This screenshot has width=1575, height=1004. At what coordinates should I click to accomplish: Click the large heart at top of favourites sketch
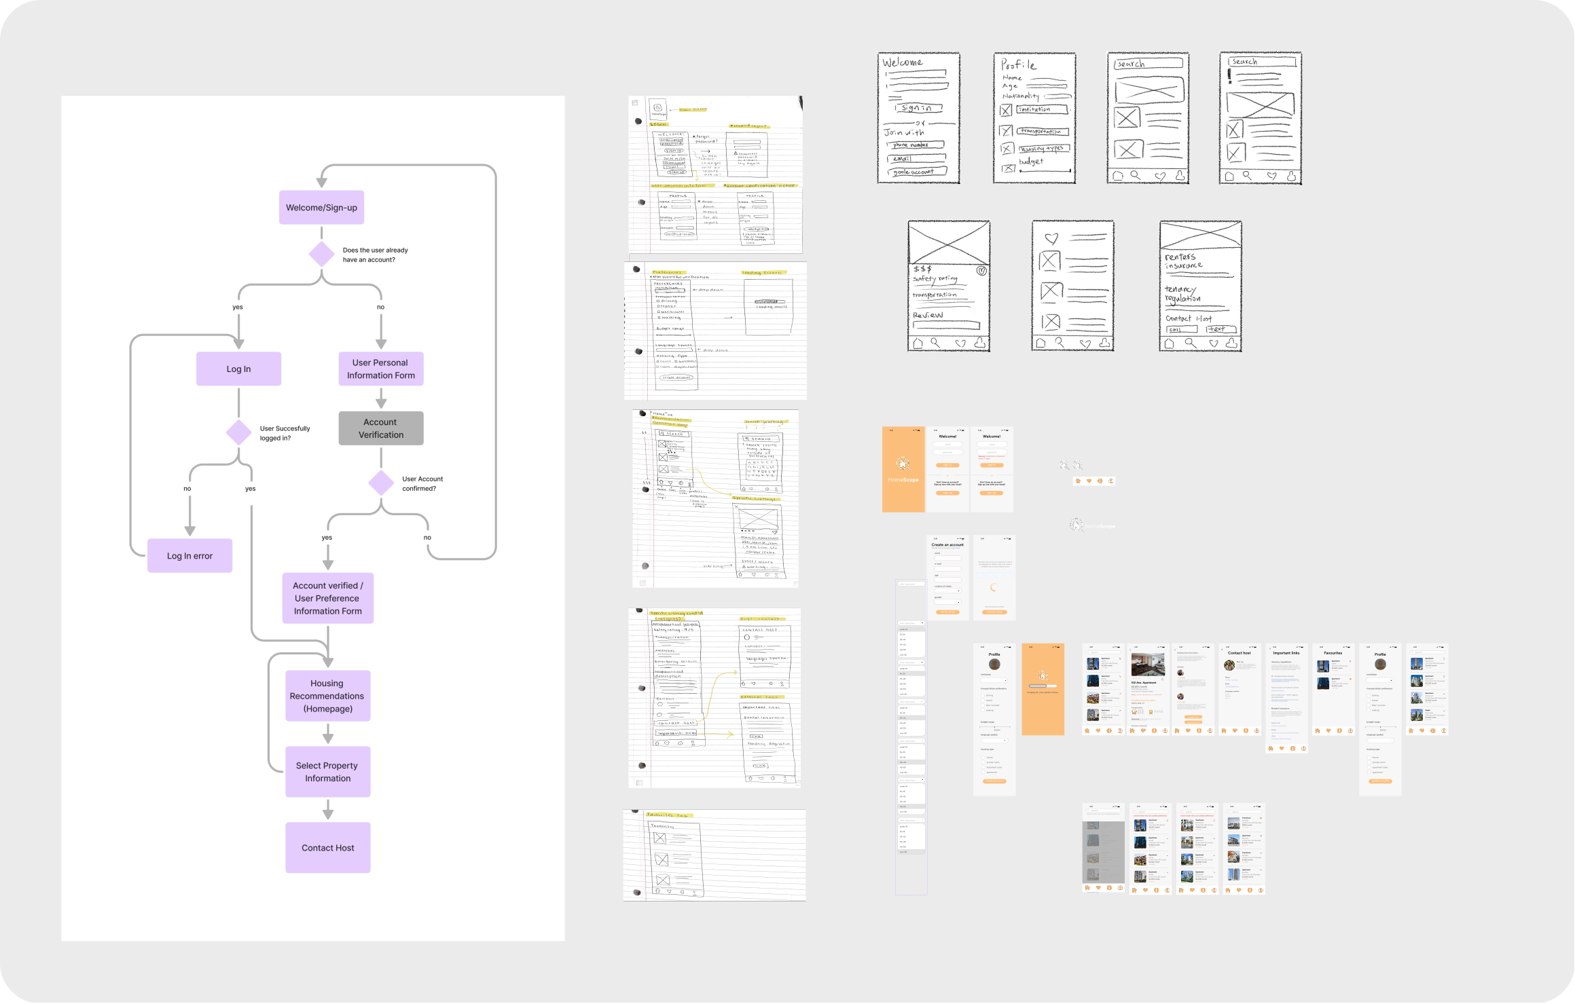point(1051,239)
